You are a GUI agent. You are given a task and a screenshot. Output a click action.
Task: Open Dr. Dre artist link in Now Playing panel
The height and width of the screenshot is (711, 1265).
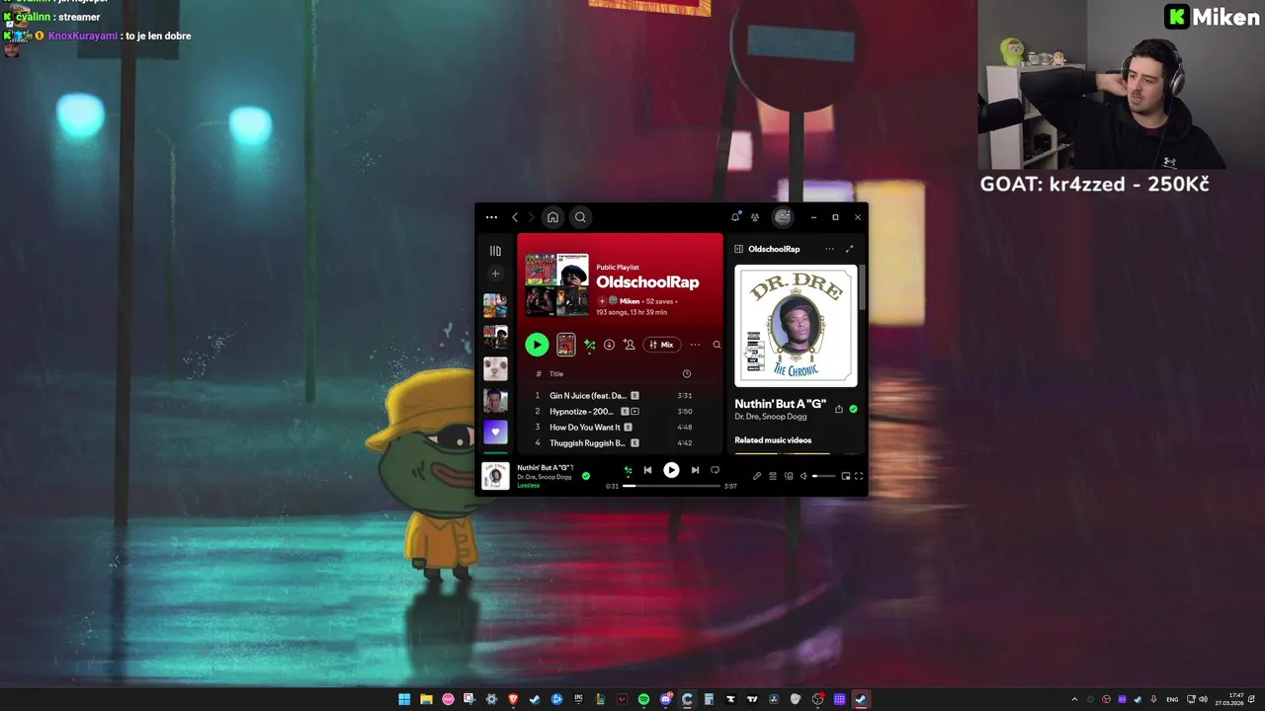point(746,417)
